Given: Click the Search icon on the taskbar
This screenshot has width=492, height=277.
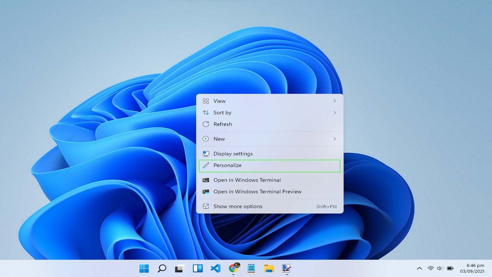Looking at the screenshot, I should pos(162,268).
